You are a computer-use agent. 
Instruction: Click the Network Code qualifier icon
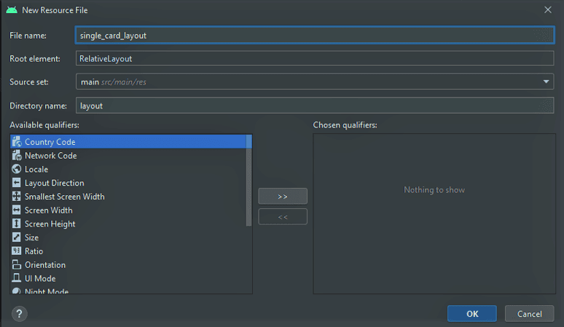pos(17,156)
